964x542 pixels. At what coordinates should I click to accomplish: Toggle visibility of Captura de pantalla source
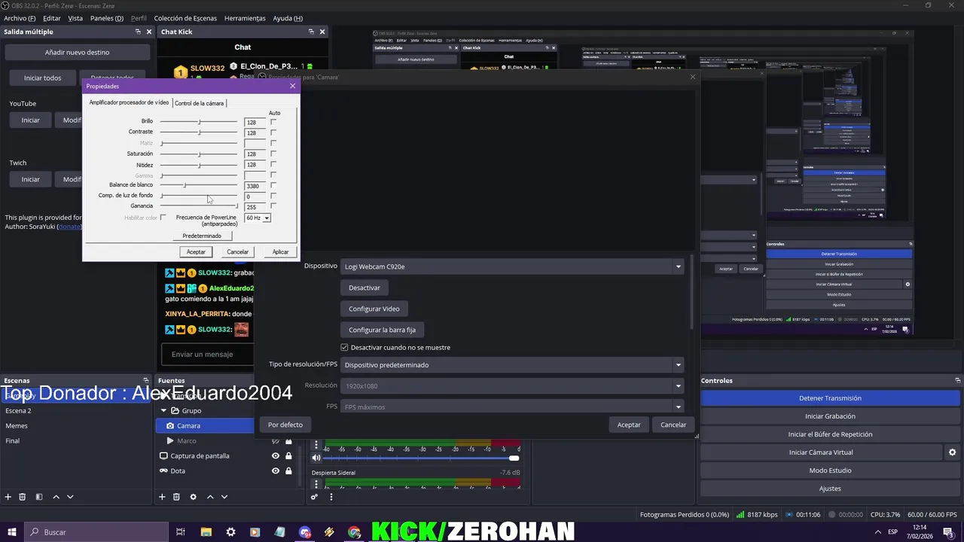point(276,455)
